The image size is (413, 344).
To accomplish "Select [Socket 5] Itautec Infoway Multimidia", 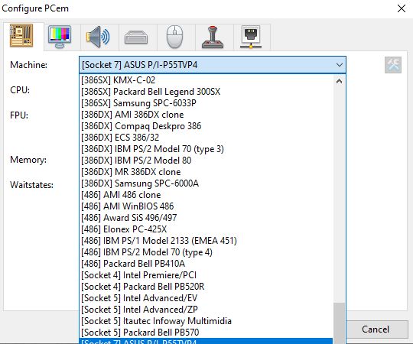I will 206,321.
